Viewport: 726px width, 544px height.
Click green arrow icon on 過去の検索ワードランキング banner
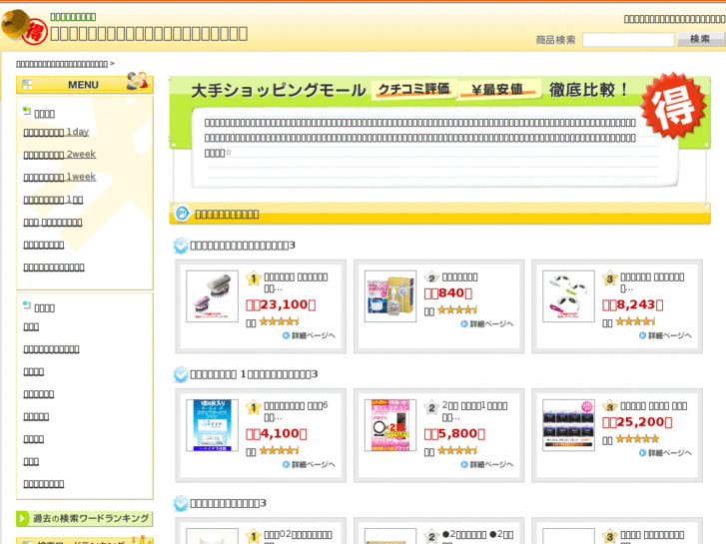(22, 518)
